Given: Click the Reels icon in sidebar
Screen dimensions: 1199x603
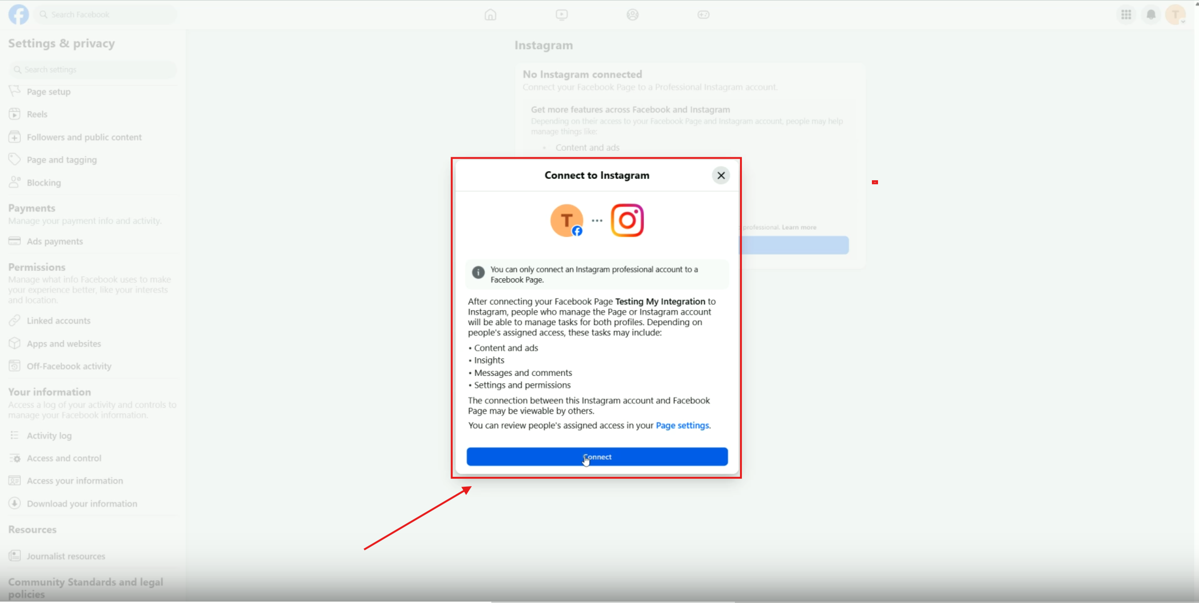Looking at the screenshot, I should coord(15,114).
